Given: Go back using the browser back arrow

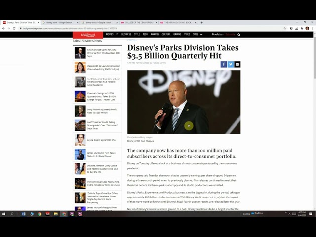Looking at the screenshot, I should (3, 28).
